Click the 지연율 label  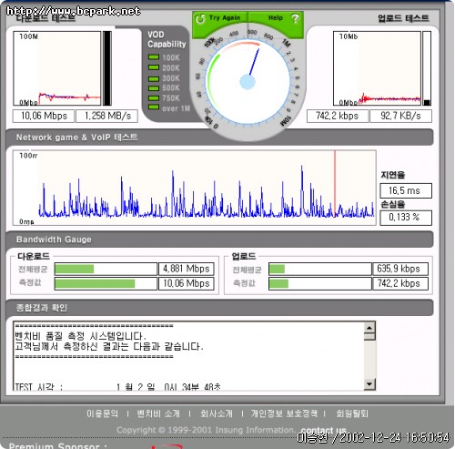[392, 175]
